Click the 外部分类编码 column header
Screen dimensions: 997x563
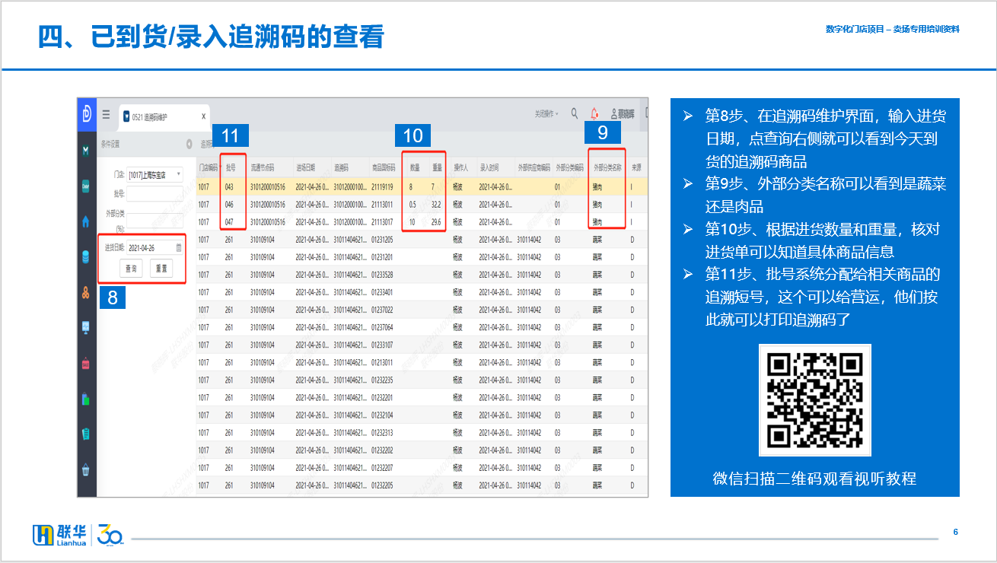point(570,167)
